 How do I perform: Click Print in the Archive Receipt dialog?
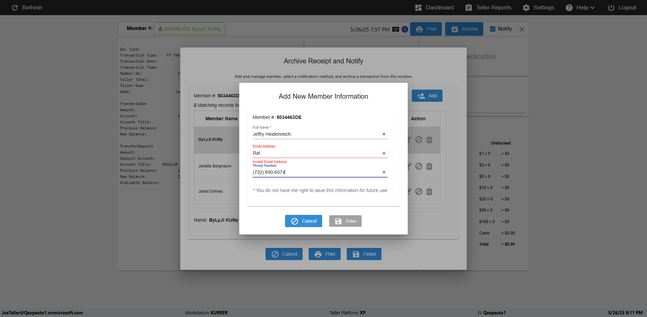pos(325,254)
